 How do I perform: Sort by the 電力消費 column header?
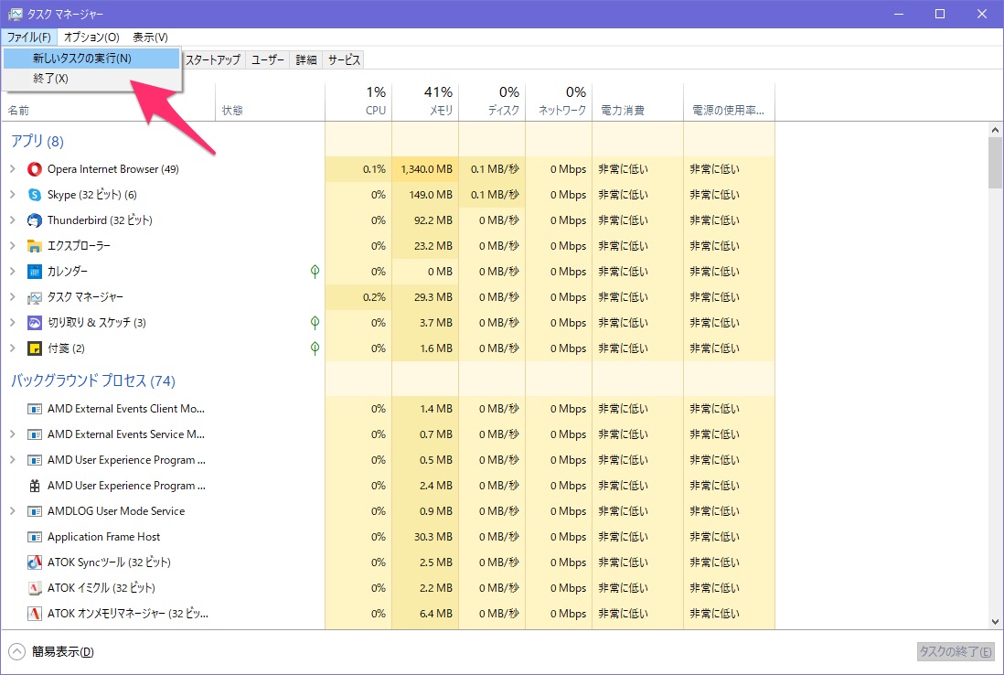637,102
